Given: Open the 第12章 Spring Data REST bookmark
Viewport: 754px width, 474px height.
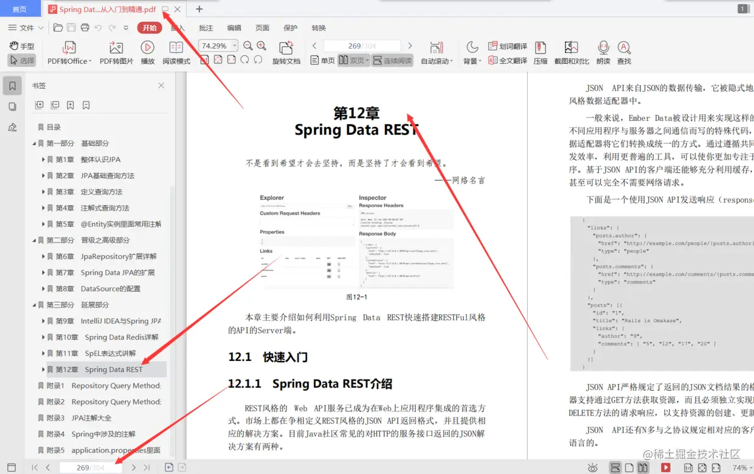Looking at the screenshot, I should tap(99, 369).
